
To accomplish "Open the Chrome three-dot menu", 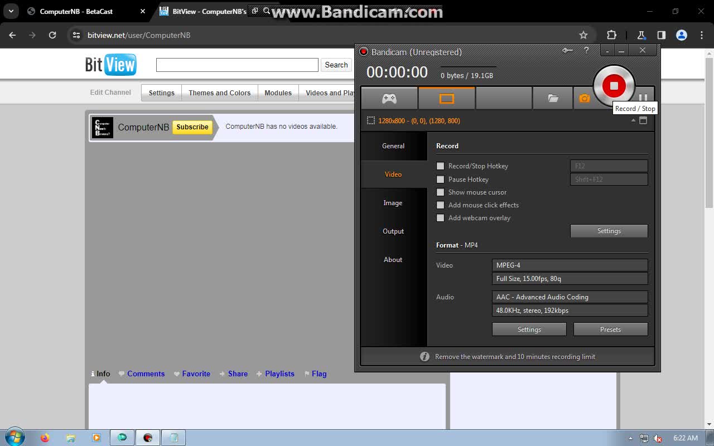I will coord(702,35).
